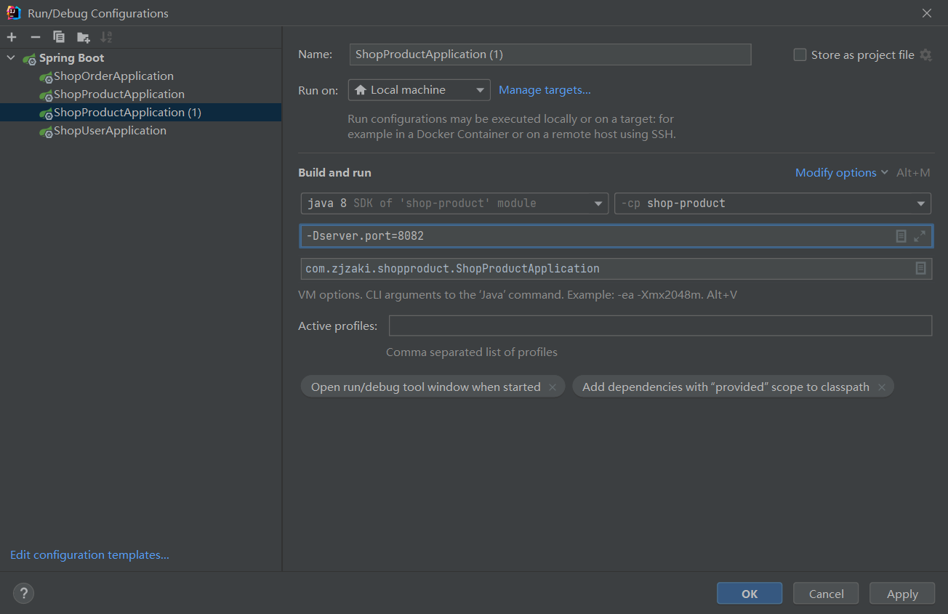Image resolution: width=948 pixels, height=614 pixels.
Task: Close the Run/Debug Configurations dialog
Action: 927,13
